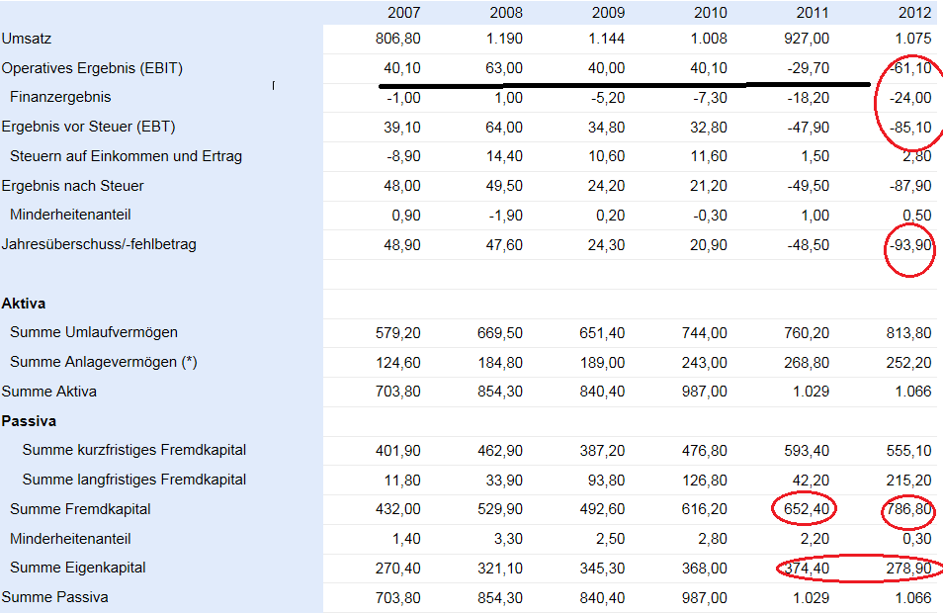Click Steuern 2008 value 14,40

tap(504, 157)
